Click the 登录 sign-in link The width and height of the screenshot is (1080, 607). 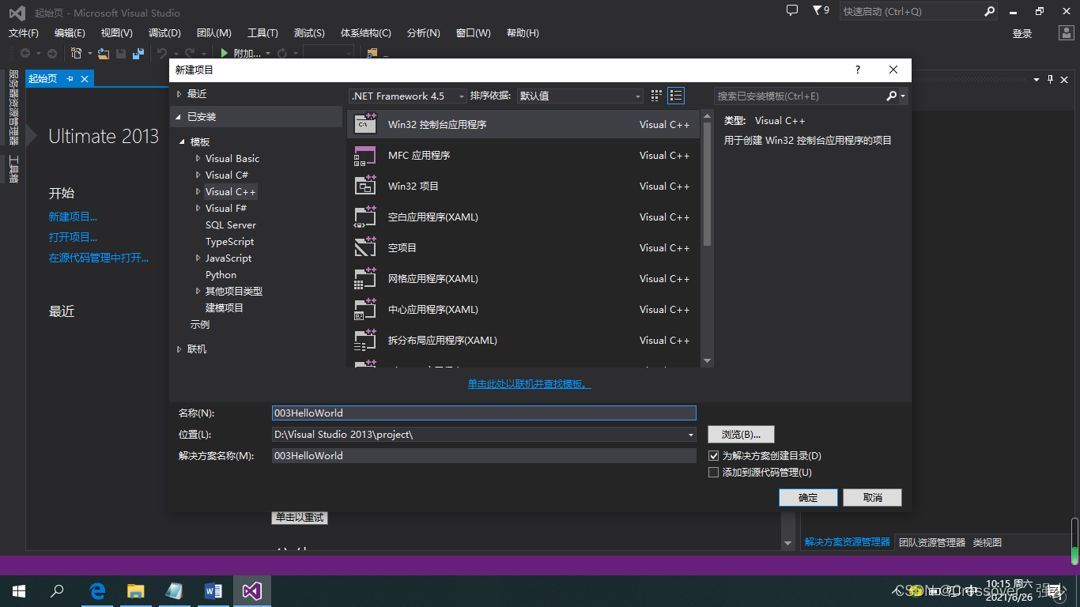click(x=1022, y=33)
